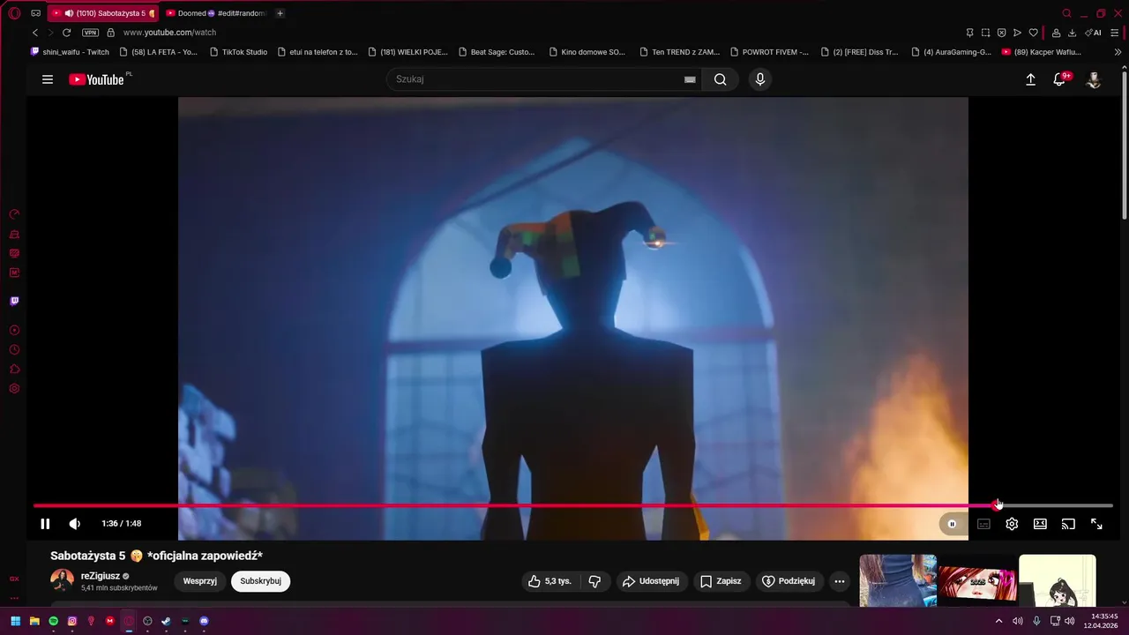Toggle the subtitles button in the player
The height and width of the screenshot is (635, 1129).
tap(983, 524)
